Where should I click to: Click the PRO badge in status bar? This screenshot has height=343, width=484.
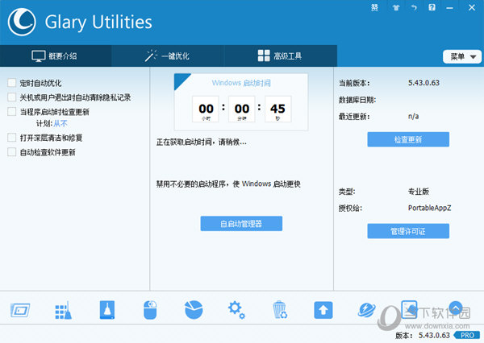coord(467,335)
